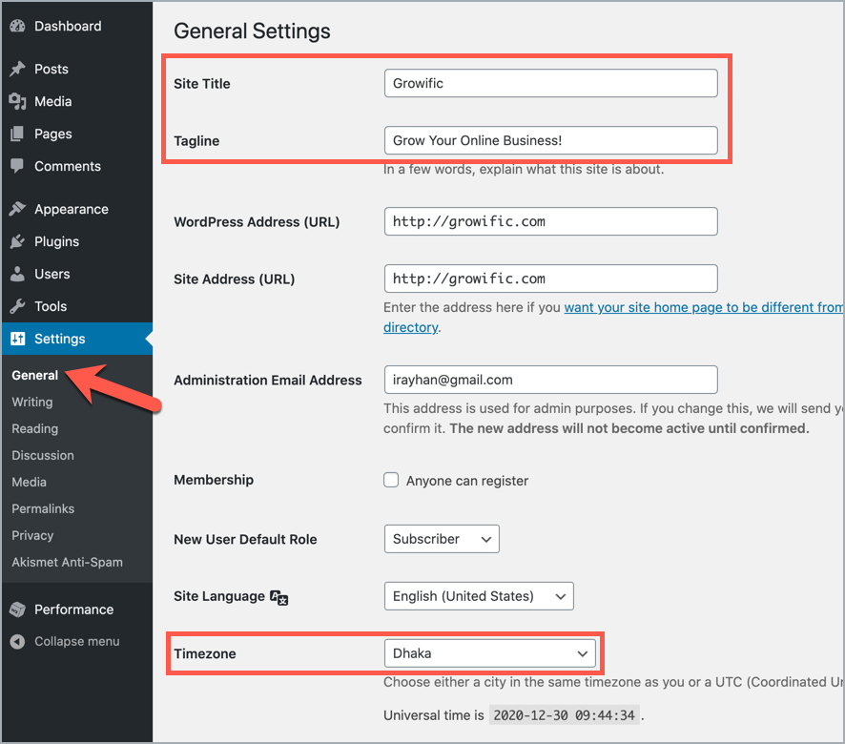
Task: Open the Permalinks settings submenu
Action: [43, 508]
